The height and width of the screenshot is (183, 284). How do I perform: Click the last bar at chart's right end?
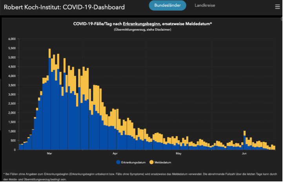275,148
